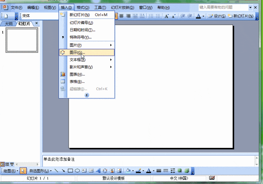Click the 设计 design button

[217, 16]
